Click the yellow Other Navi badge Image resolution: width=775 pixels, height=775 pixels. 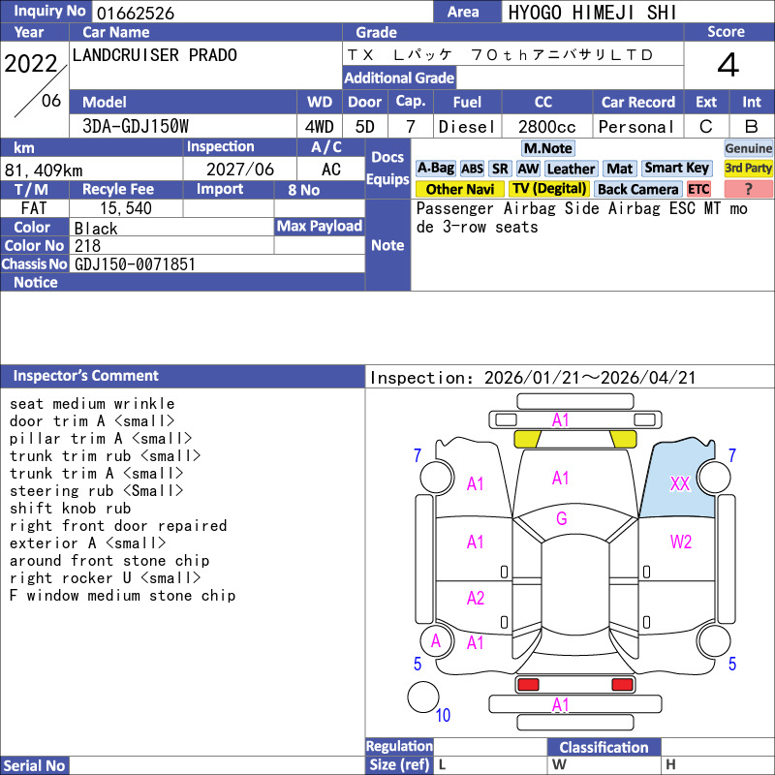pyautogui.click(x=459, y=190)
